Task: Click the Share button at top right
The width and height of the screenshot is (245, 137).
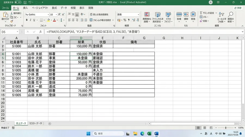Action: tap(238, 8)
